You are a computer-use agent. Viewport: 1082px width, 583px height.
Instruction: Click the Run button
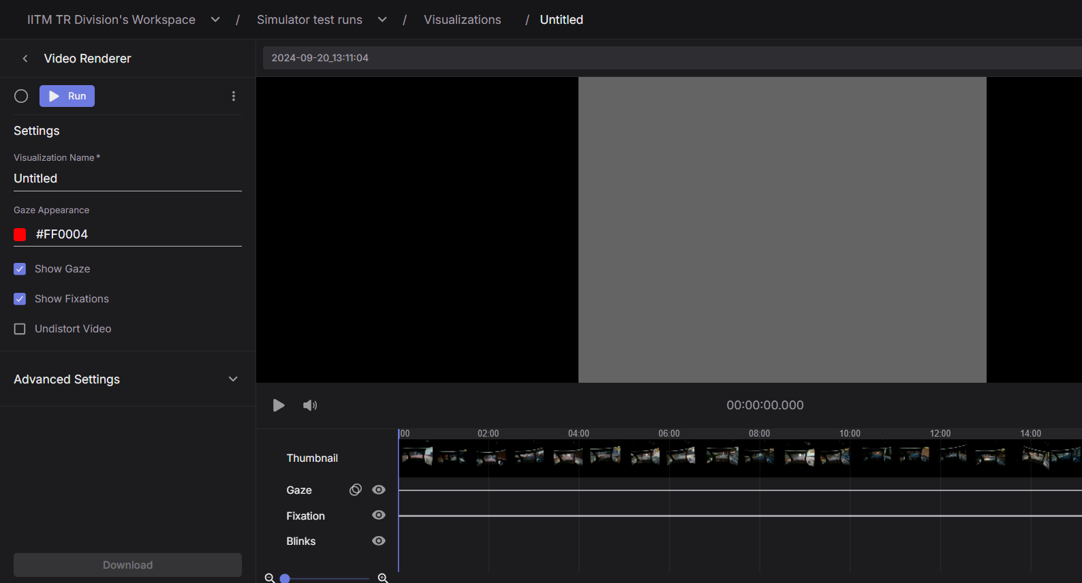click(x=67, y=96)
